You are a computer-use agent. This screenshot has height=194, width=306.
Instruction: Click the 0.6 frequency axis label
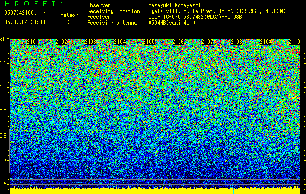(4, 184)
